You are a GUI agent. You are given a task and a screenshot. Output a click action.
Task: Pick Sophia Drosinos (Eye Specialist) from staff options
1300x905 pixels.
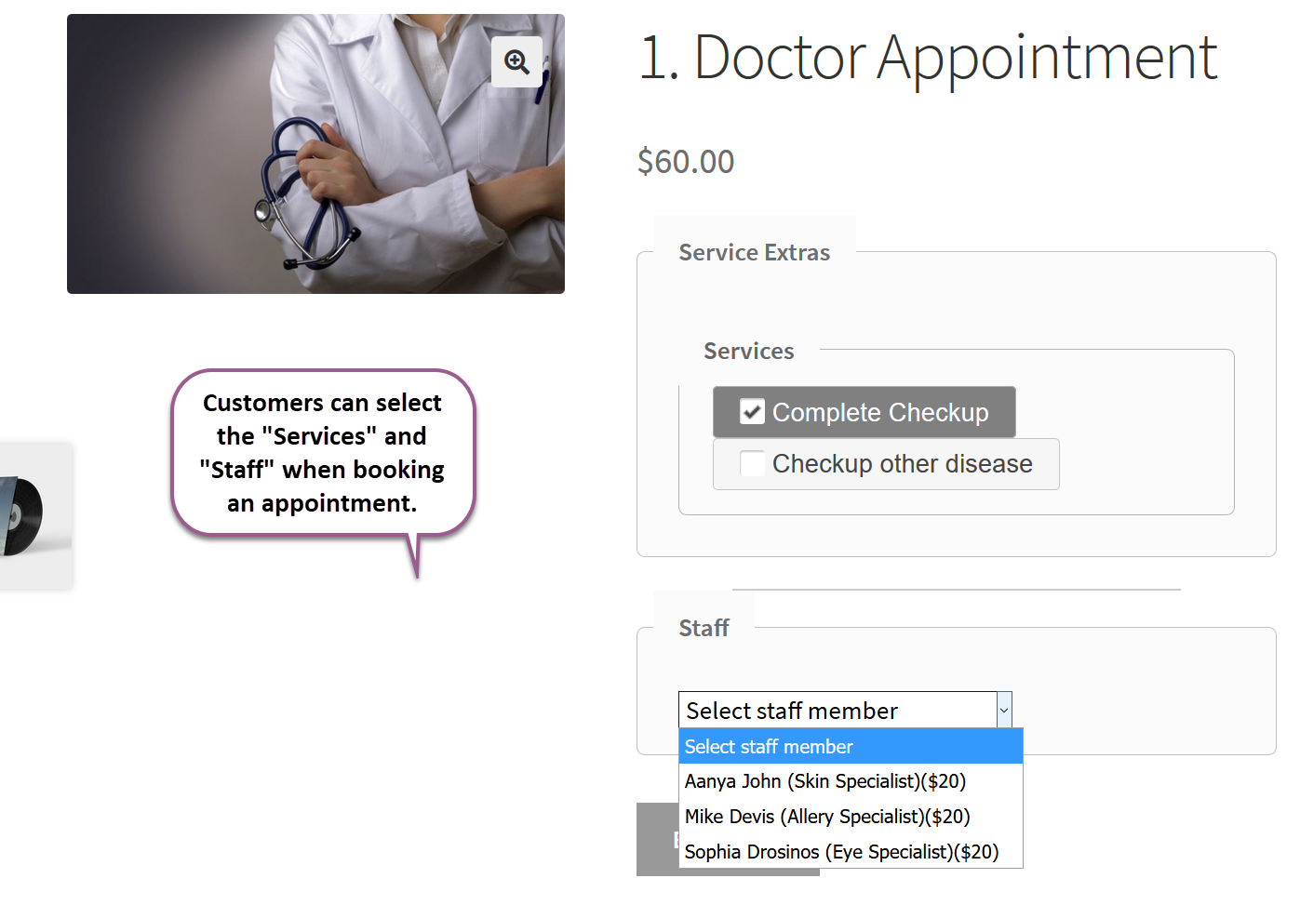[840, 852]
